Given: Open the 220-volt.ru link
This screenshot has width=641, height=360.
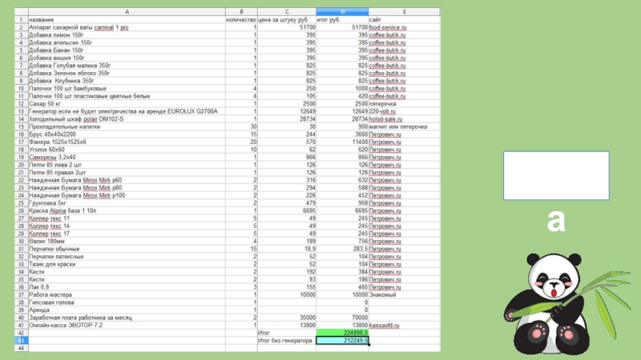Looking at the screenshot, I should coord(385,111).
